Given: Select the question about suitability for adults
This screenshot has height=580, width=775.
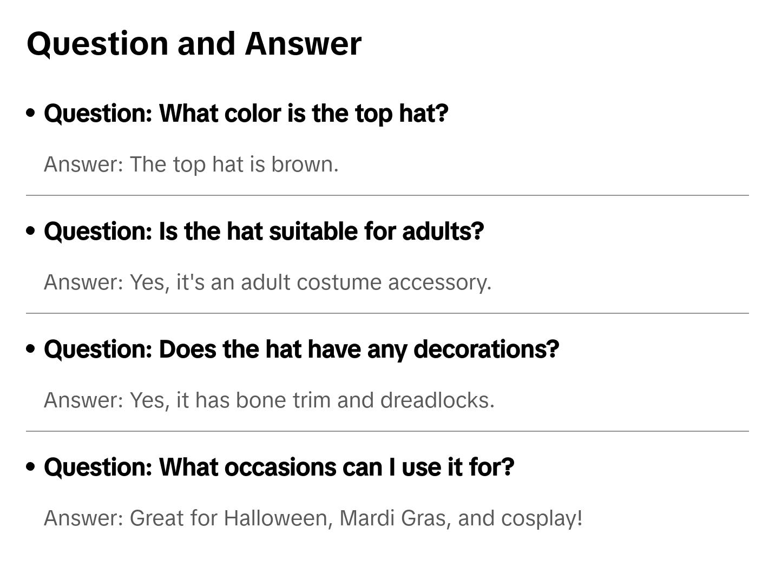Looking at the screenshot, I should click(264, 232).
